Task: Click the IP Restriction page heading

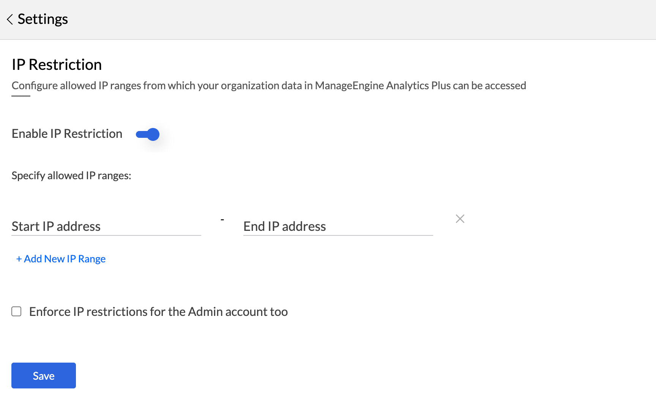Action: (x=57, y=65)
